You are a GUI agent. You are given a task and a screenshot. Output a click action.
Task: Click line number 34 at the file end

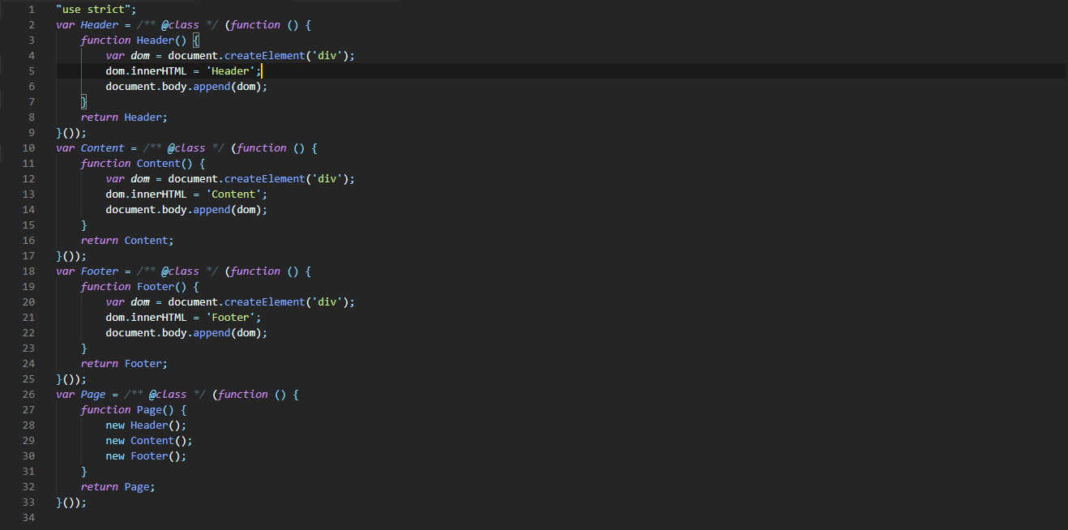[x=28, y=517]
